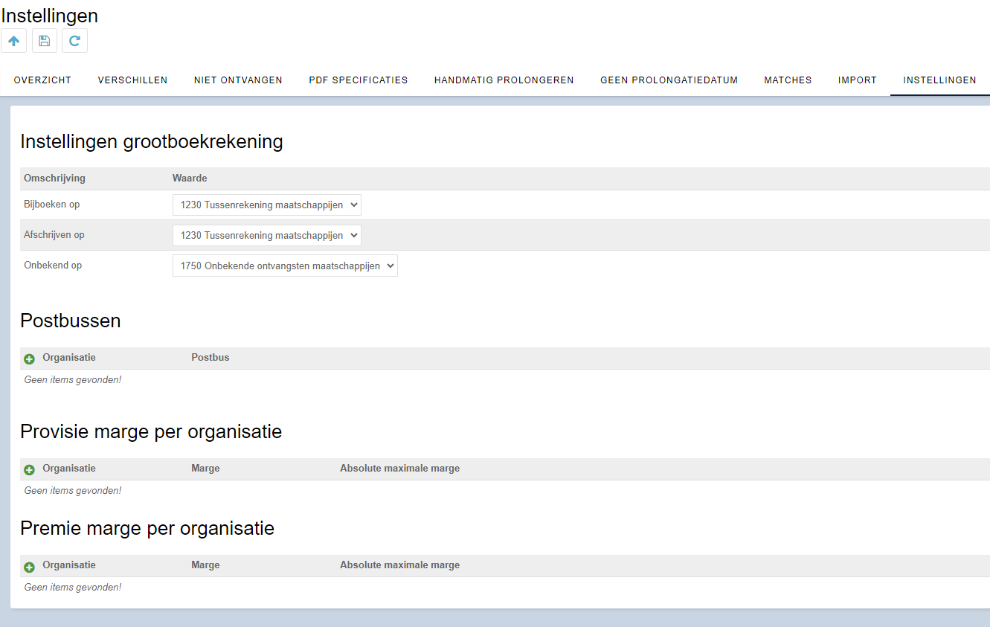Open the Overzicht tab

pyautogui.click(x=42, y=80)
